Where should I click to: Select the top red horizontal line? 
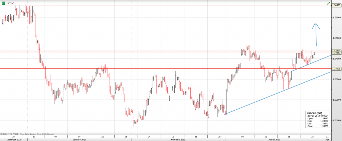[x=167, y=5]
